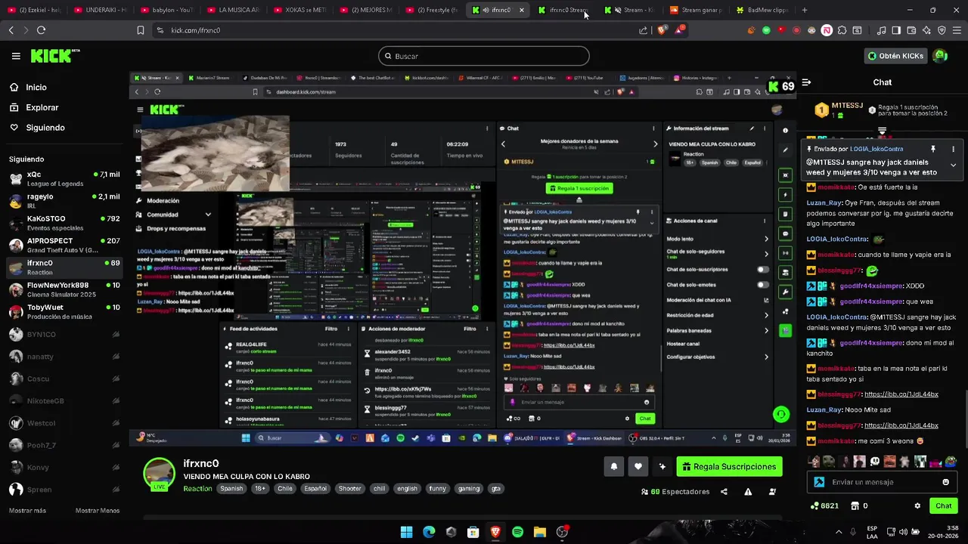
Task: Toggle the browser sidebar panel icon
Action: (x=896, y=30)
